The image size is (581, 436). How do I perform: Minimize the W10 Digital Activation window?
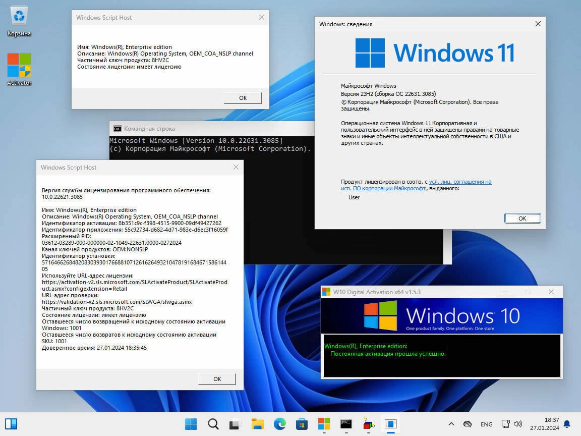tap(505, 292)
